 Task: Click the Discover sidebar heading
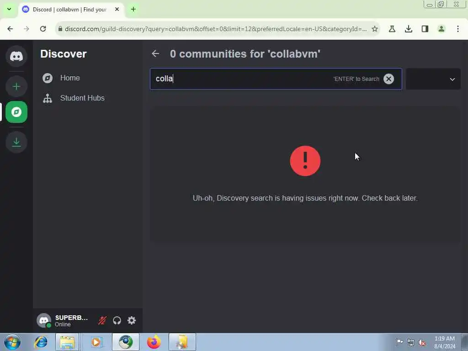tap(64, 54)
